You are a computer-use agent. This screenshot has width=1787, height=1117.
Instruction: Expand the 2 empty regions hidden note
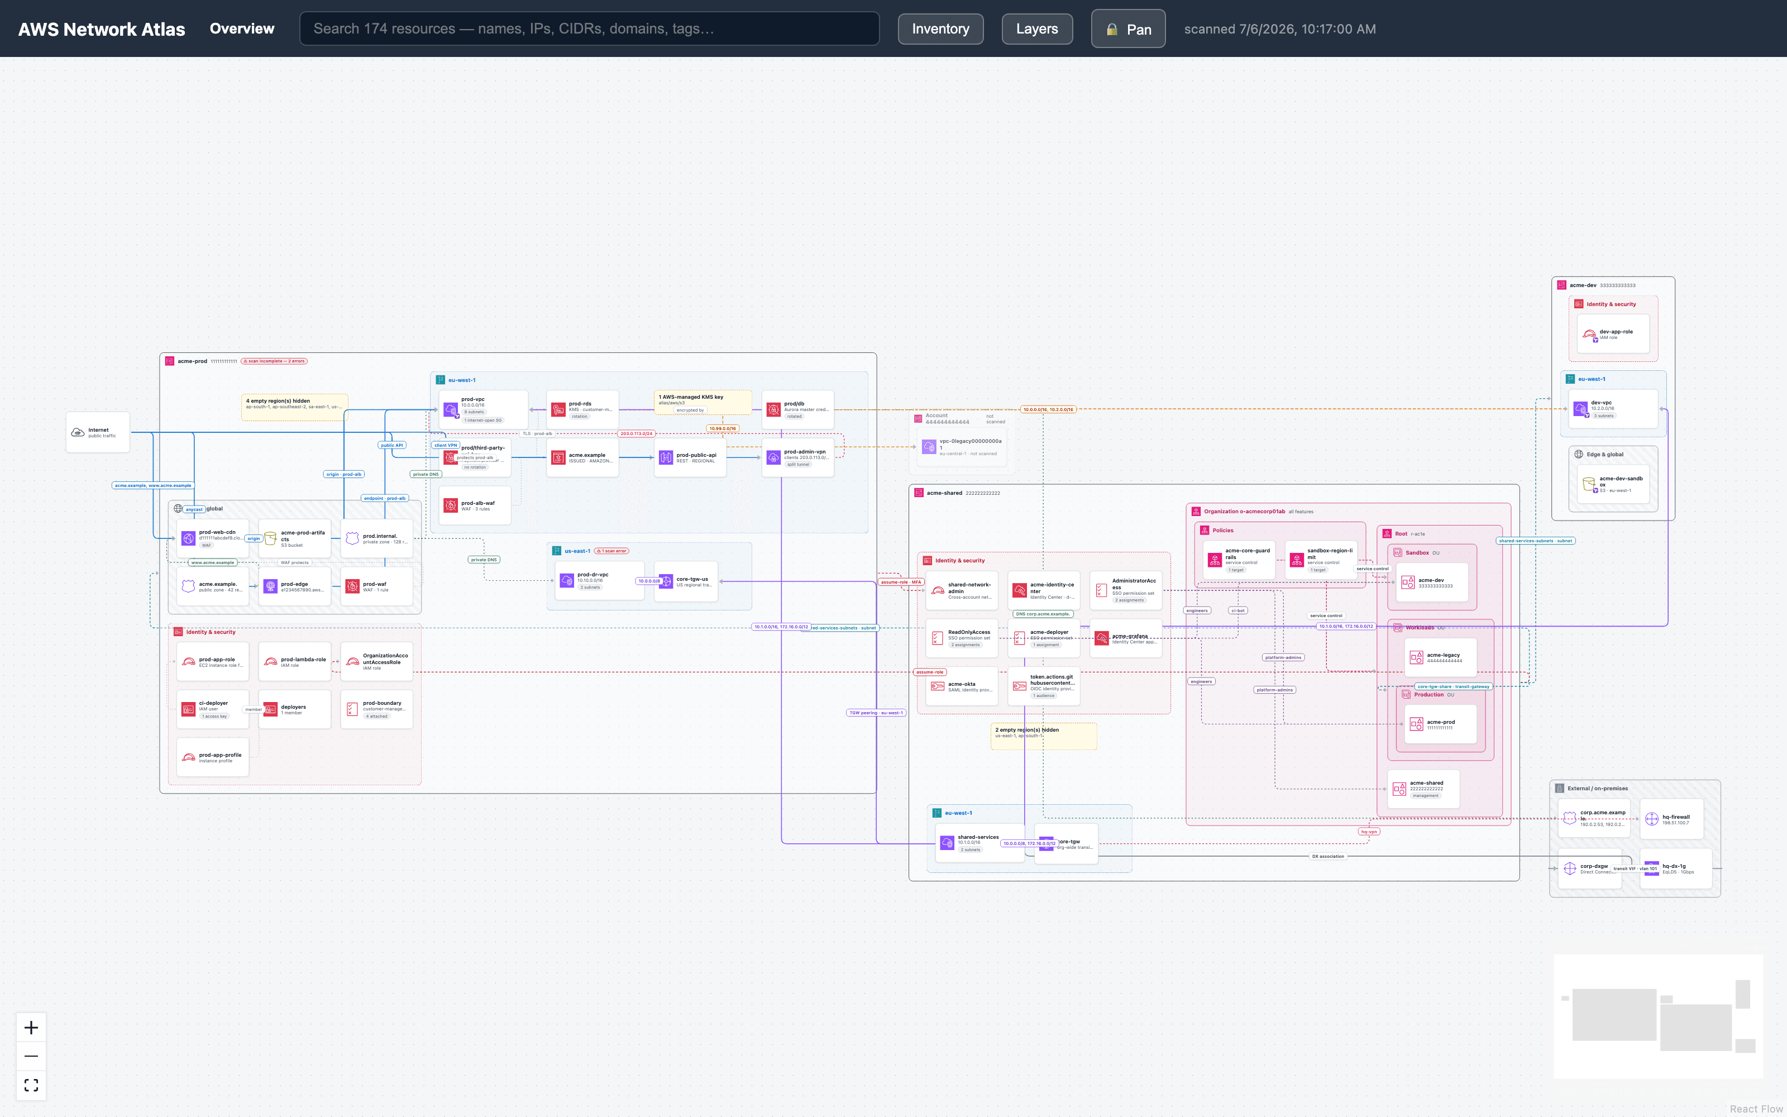tap(1043, 736)
